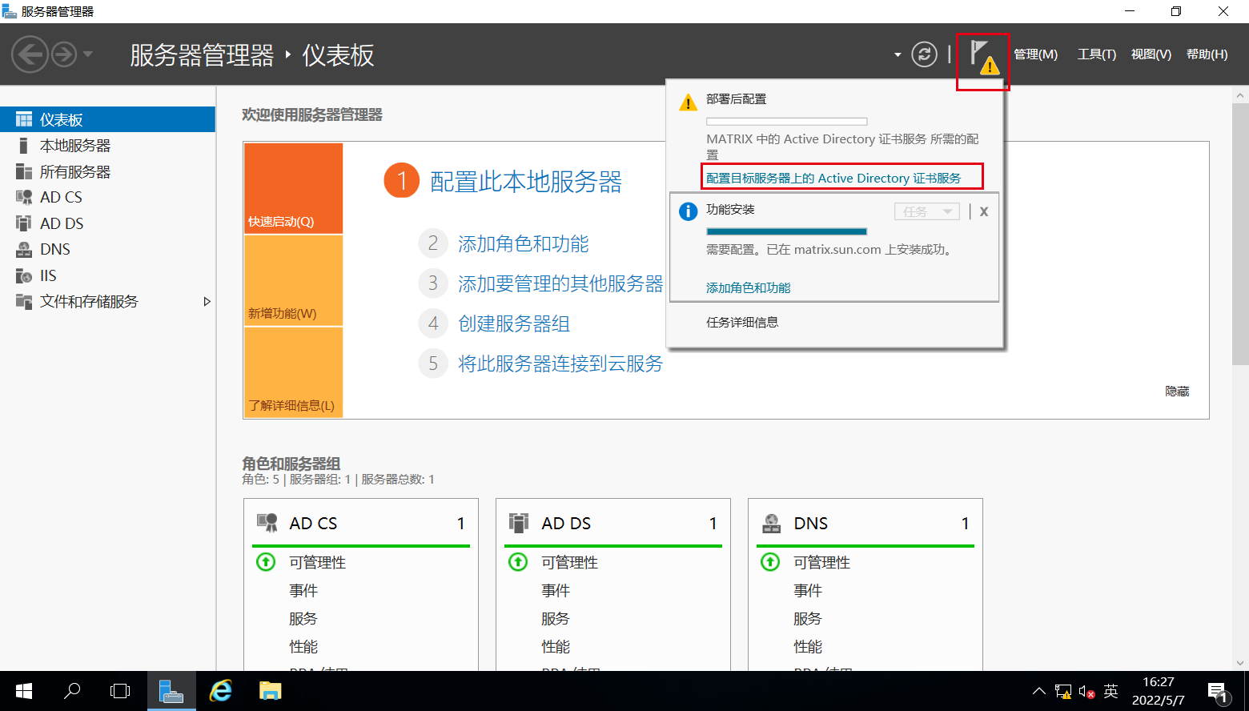This screenshot has width=1249, height=711.
Task: Open 服务 in the AD DS tile
Action: [555, 618]
